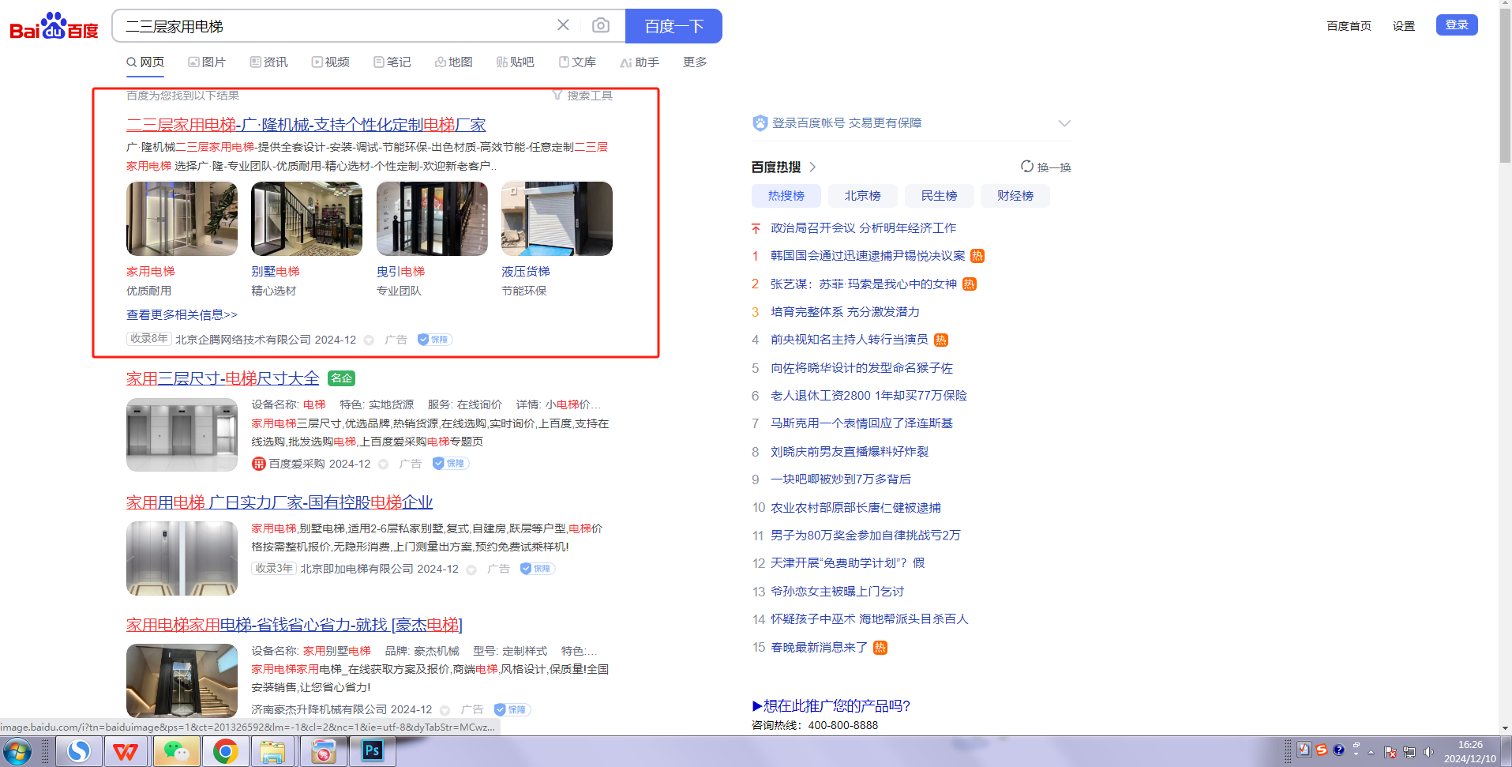This screenshot has height=767, width=1512.
Task: Open the 液压货梯 product thumbnail
Action: (x=557, y=219)
